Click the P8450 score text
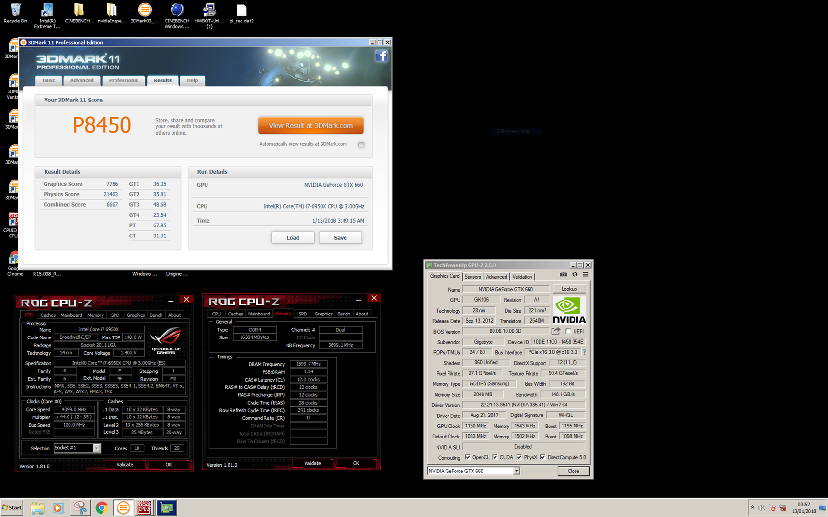 (x=102, y=125)
